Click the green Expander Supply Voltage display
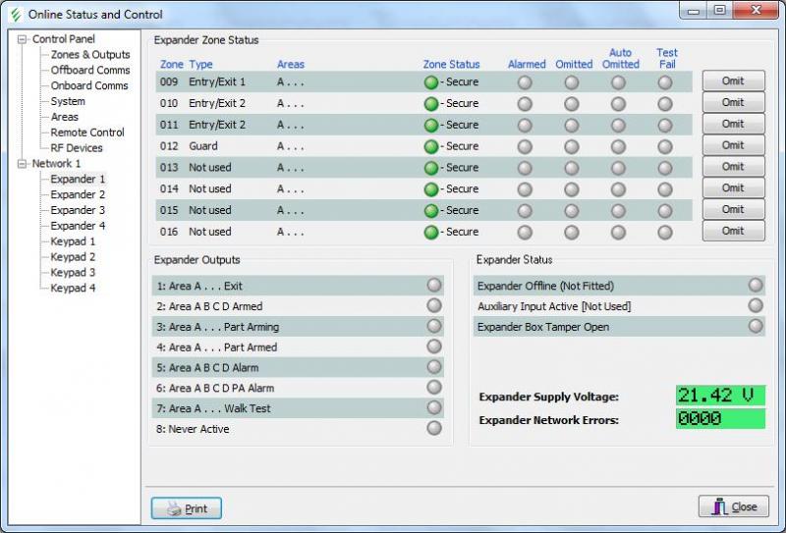This screenshot has width=786, height=533. coord(719,396)
